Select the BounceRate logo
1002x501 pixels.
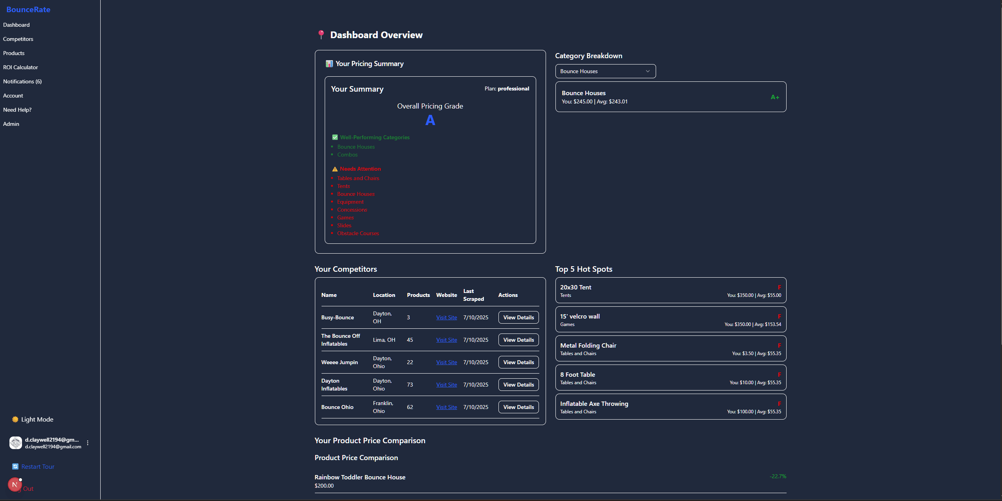[28, 9]
